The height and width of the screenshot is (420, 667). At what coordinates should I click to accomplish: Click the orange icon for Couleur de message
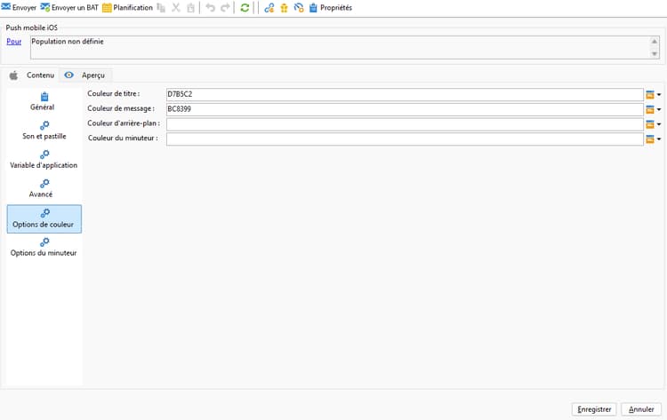point(650,109)
